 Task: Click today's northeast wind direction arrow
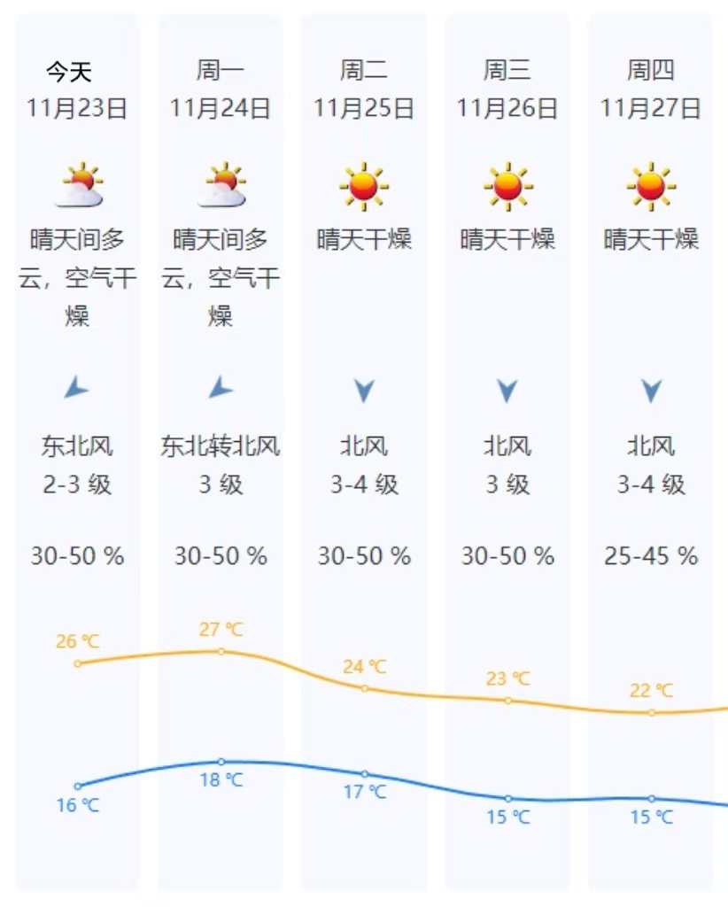point(77,388)
